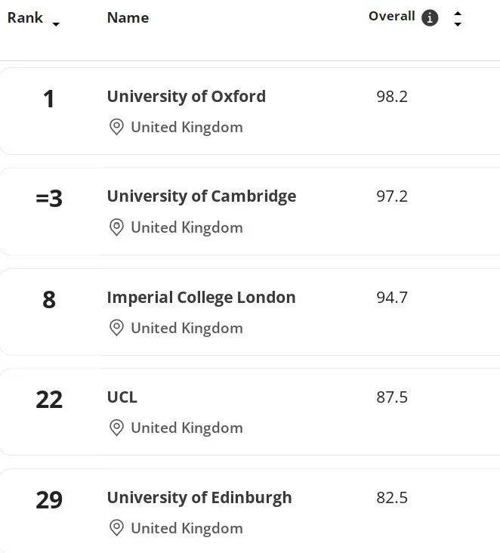500x553 pixels.
Task: Sort Overall column ascending with up arrow
Action: click(457, 13)
